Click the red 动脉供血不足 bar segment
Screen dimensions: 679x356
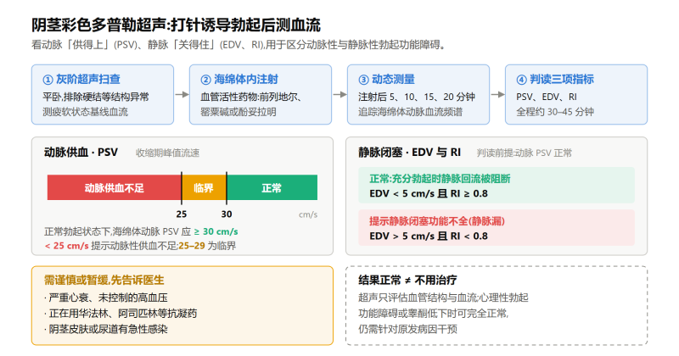pos(115,187)
